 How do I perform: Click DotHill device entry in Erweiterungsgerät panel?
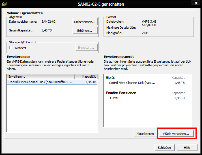coord(132,83)
